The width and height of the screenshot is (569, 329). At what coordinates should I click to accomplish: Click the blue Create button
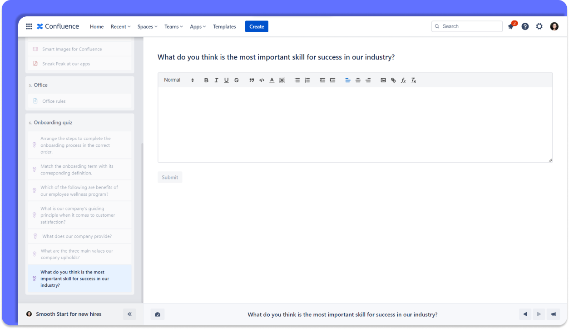coord(257,27)
